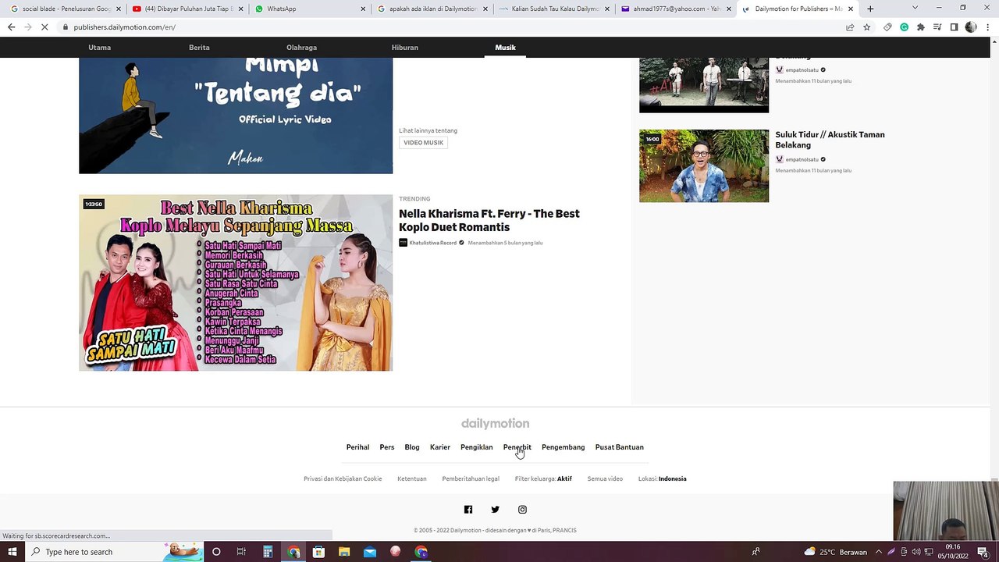The height and width of the screenshot is (562, 999).
Task: Open the Pemberitahuan legal link
Action: click(x=471, y=478)
